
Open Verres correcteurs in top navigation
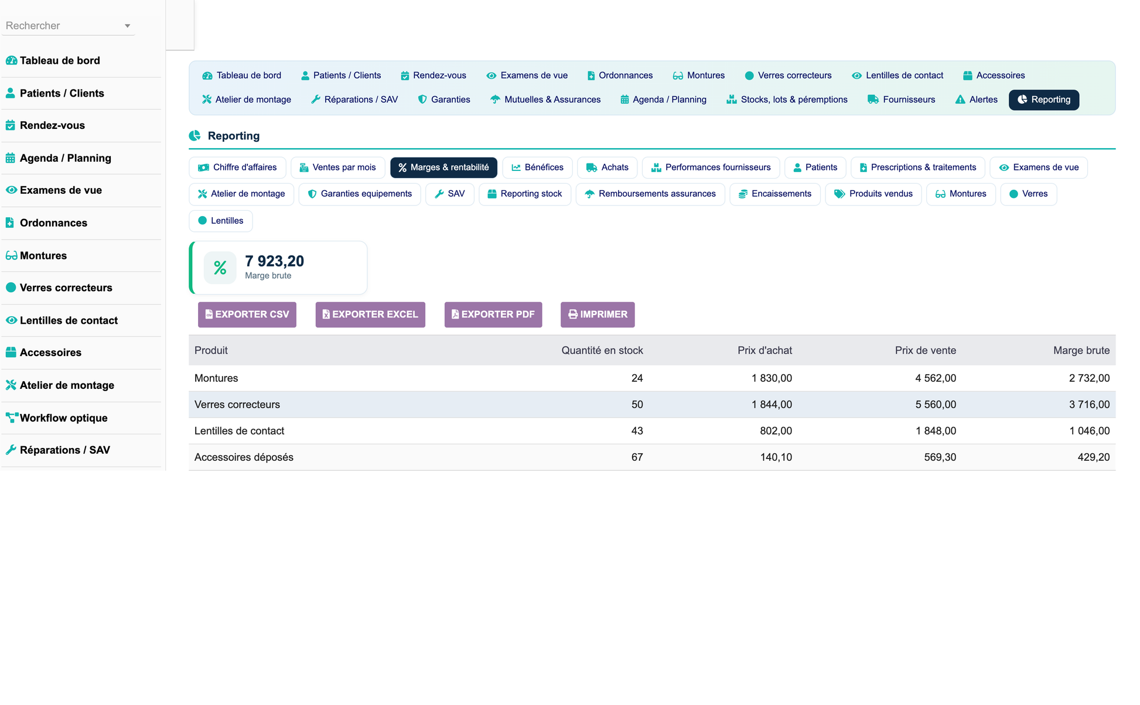[x=788, y=76]
